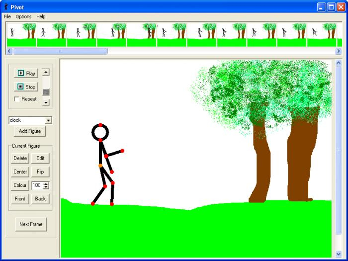Click the red handle atop stickman's head
348x261 pixels.
point(100,125)
